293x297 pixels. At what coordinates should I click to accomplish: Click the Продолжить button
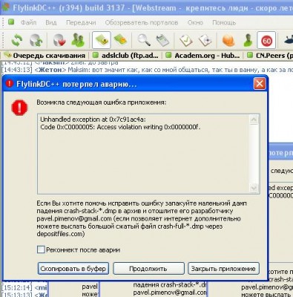tap(148, 269)
